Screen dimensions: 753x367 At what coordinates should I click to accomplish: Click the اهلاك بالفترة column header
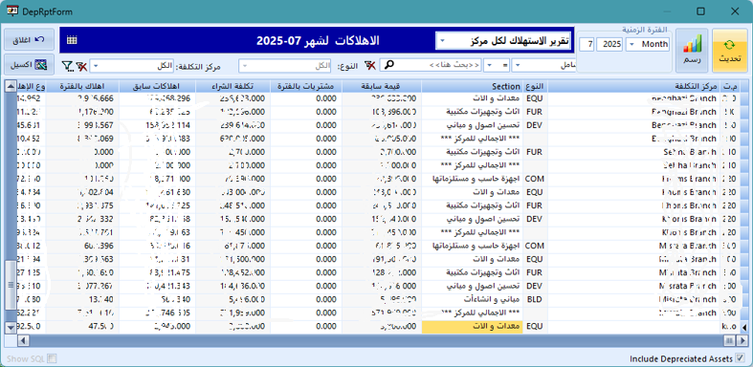[82, 86]
